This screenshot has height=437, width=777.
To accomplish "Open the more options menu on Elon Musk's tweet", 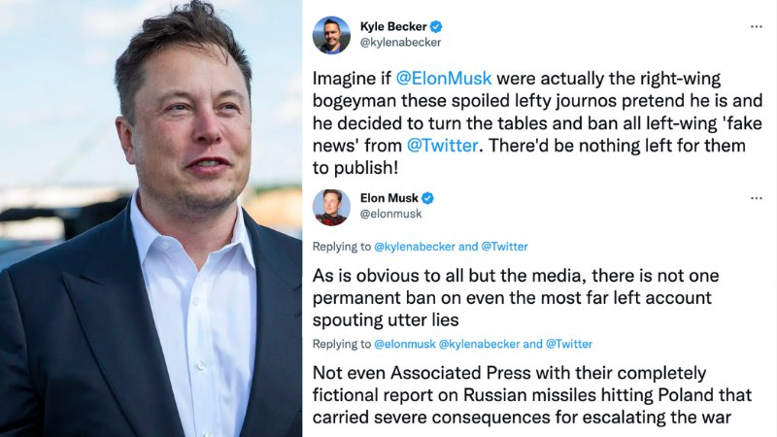I will pos(757,198).
